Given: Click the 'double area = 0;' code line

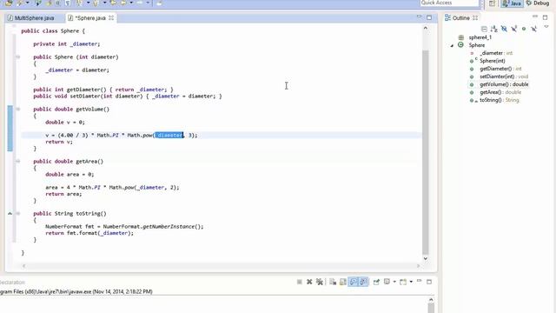Looking at the screenshot, I should (69, 174).
